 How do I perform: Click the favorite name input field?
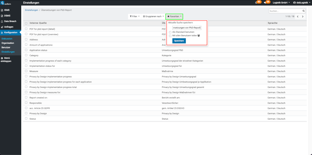coord(187,27)
